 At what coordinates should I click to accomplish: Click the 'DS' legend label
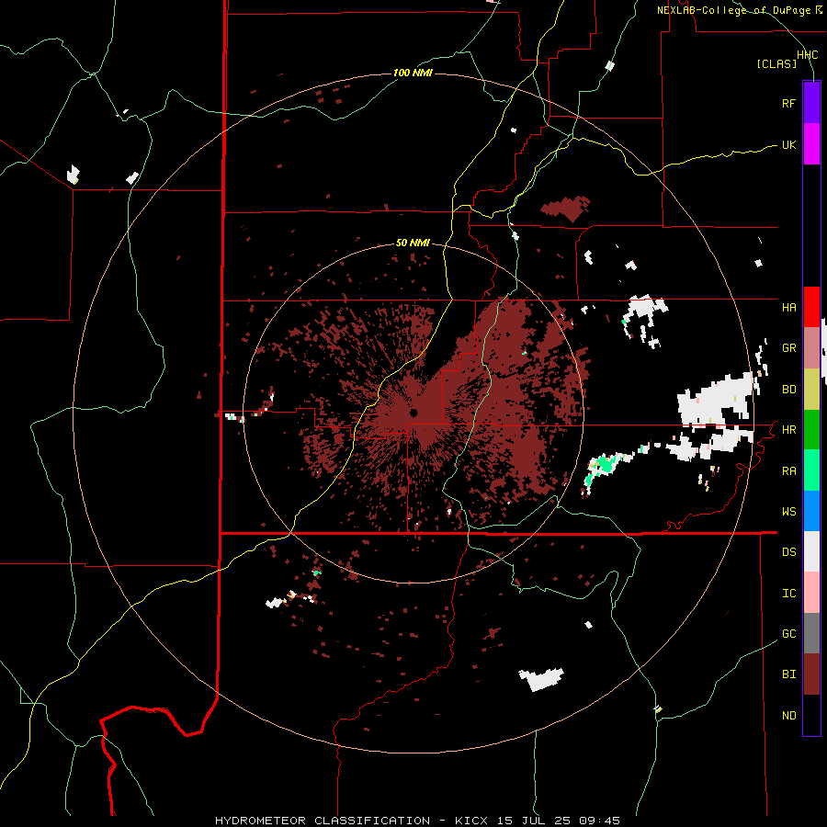tap(788, 551)
